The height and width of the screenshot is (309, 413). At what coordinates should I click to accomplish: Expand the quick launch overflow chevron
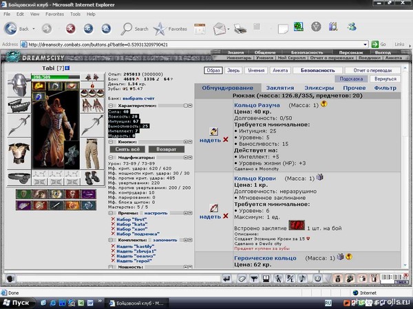[100, 301]
